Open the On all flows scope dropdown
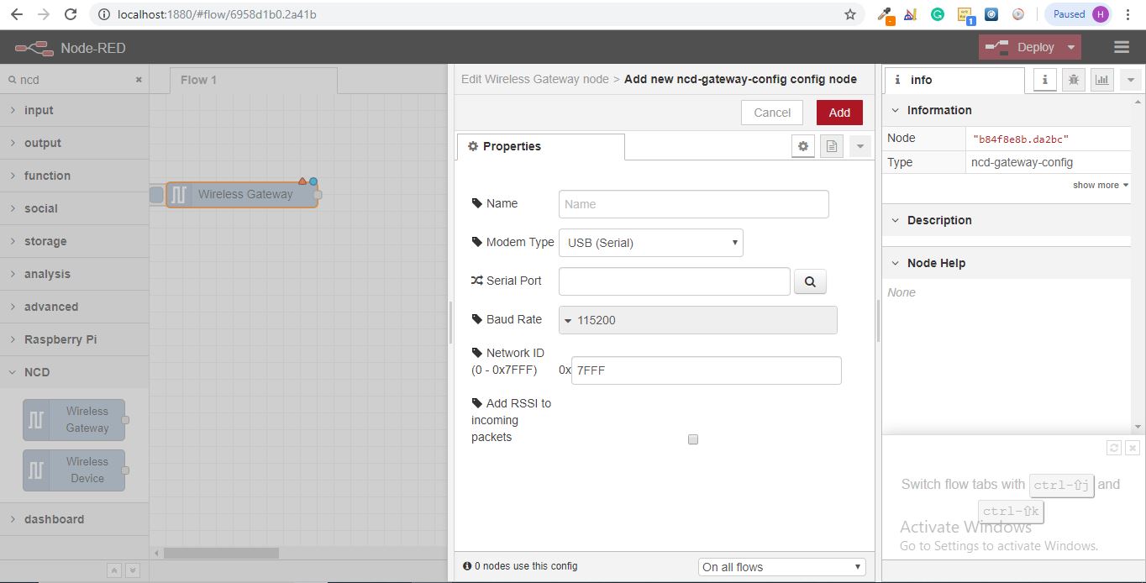Screen dimensions: 1146x583 pyautogui.click(x=782, y=567)
